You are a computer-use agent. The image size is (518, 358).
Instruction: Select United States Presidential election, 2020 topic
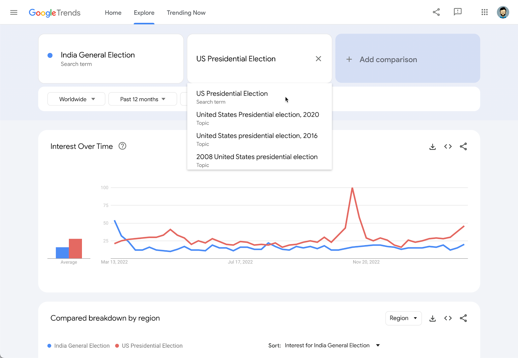(x=260, y=118)
